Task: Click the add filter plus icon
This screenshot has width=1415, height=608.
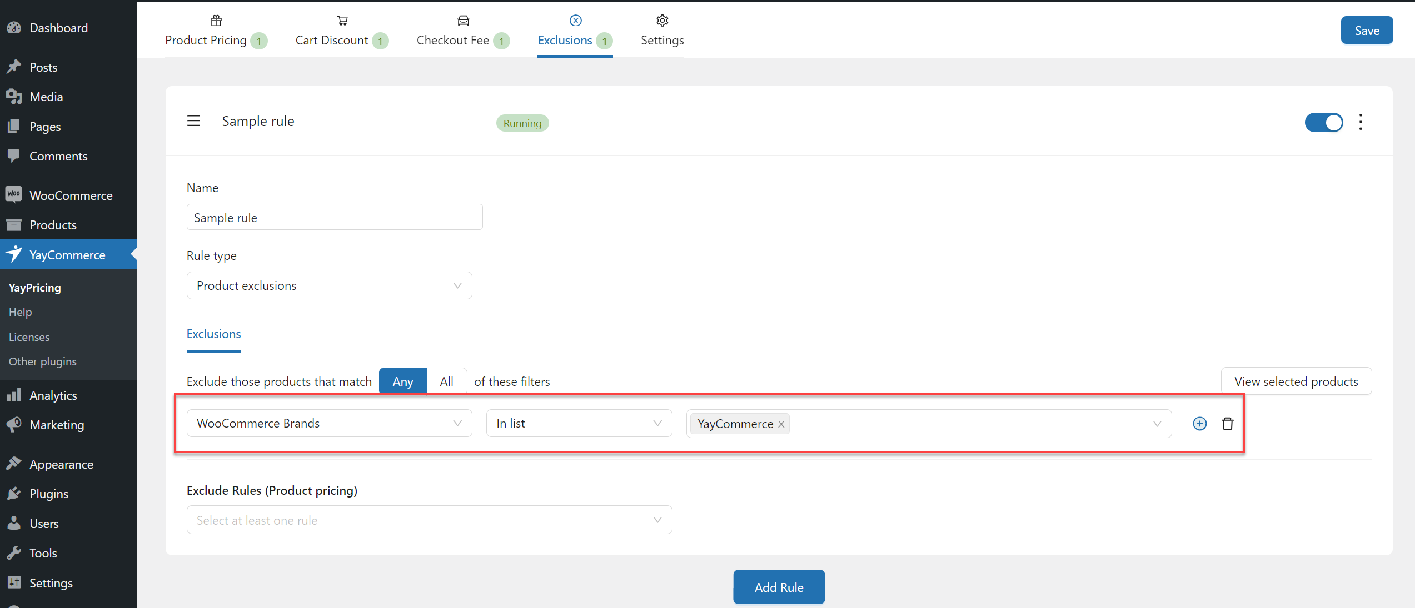Action: click(x=1199, y=424)
